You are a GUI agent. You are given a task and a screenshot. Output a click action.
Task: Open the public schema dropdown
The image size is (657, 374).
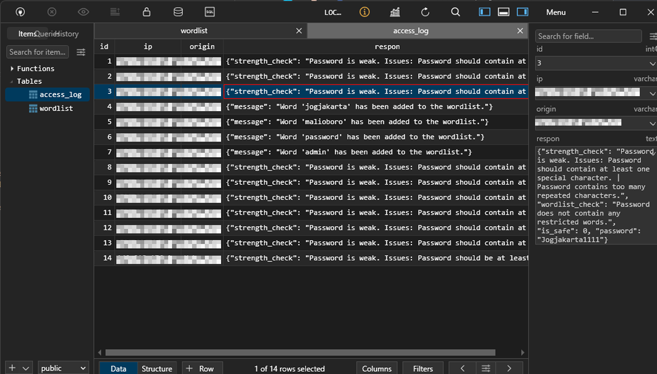click(x=63, y=368)
